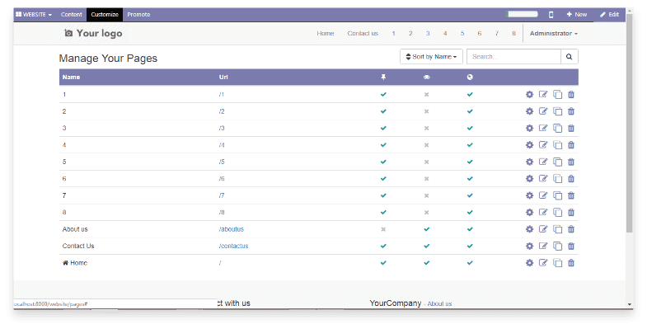Click the Manage Your Pages heading
Screen dimensions: 647x329
click(108, 59)
